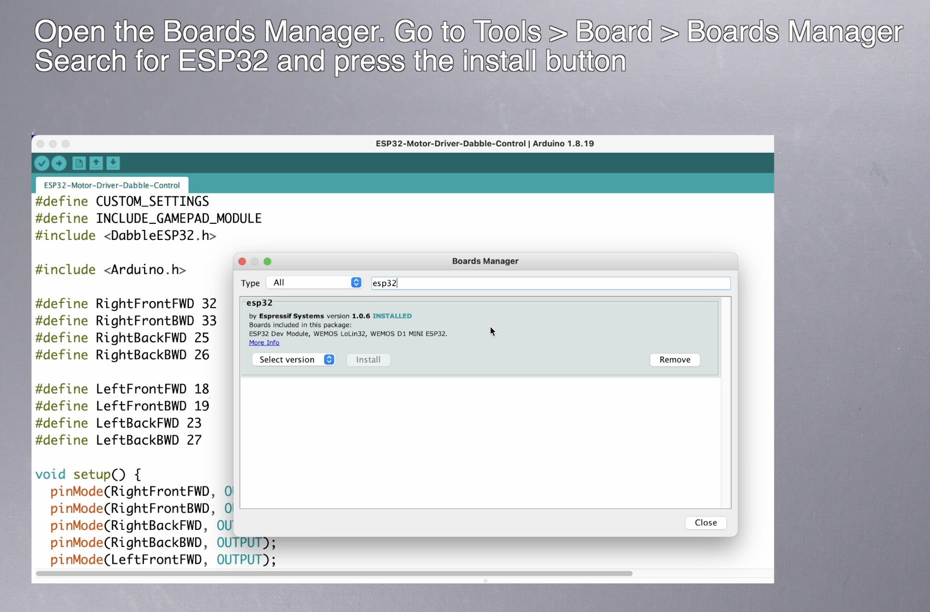930x612 pixels.
Task: Click the '#define RightFrontFWD 32' line
Action: [126, 303]
